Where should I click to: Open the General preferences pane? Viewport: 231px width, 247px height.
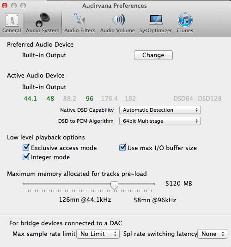12,23
